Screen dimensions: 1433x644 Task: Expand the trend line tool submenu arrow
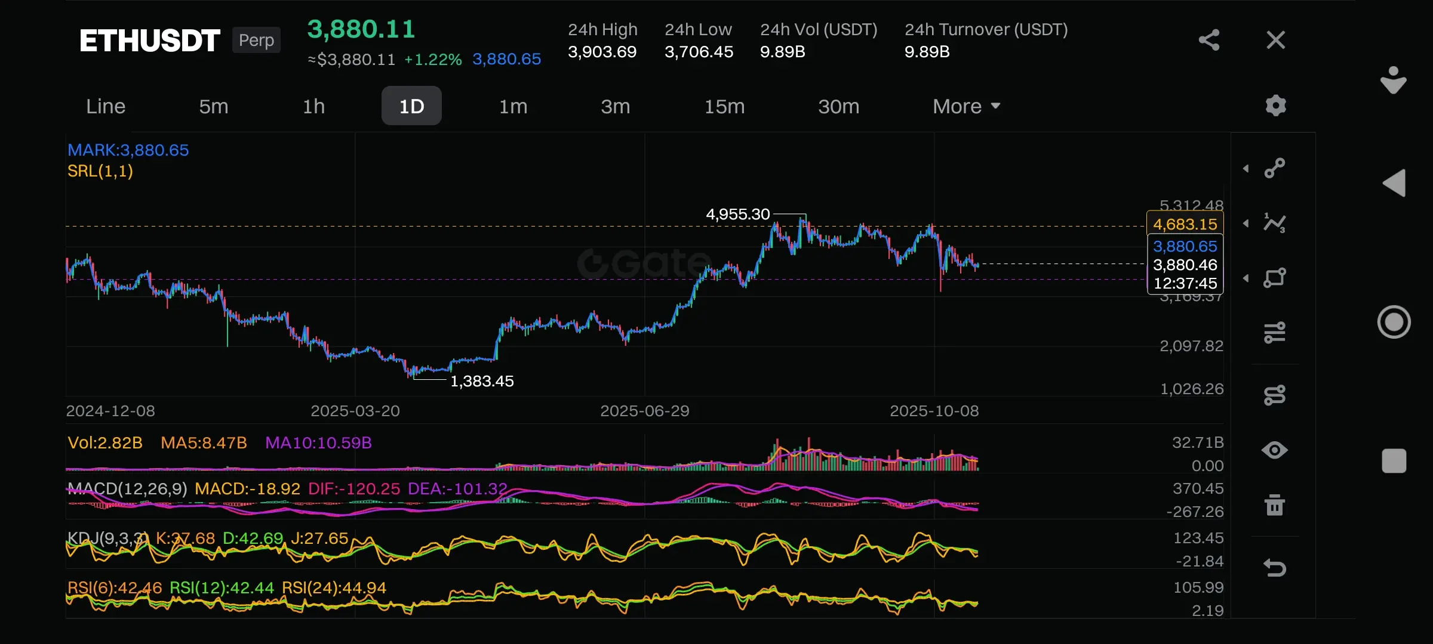click(1246, 169)
